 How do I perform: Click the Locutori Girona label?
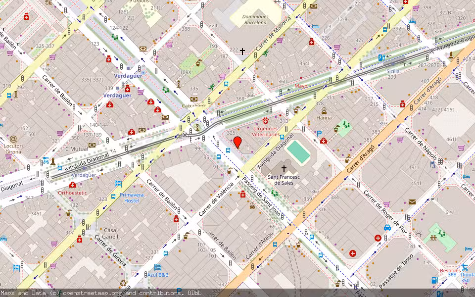pos(13,149)
